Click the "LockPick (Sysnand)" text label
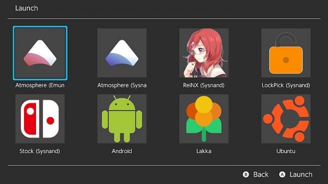Image resolution: width=328 pixels, height=184 pixels. pyautogui.click(x=286, y=85)
